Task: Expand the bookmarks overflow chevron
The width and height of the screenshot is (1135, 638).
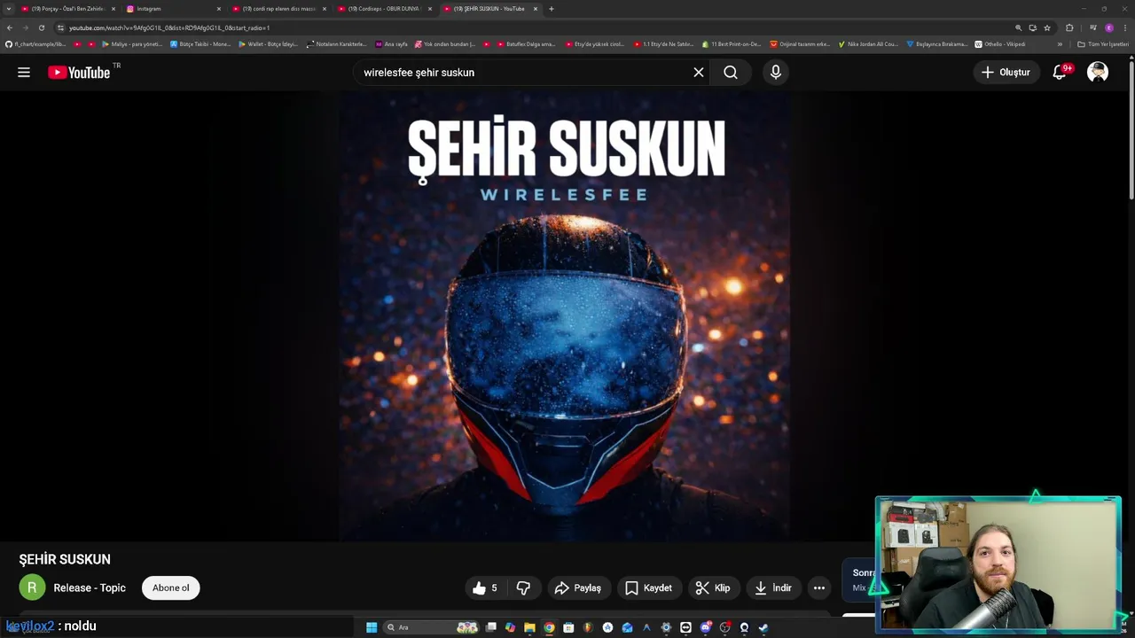Action: (x=1060, y=44)
